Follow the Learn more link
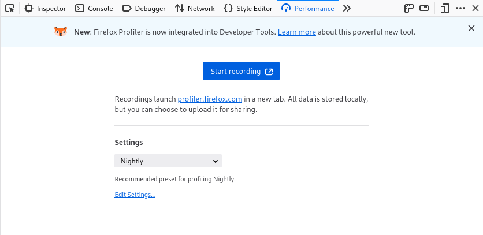The height and width of the screenshot is (235, 483). point(296,32)
